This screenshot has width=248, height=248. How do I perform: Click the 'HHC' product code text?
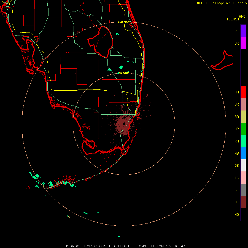[242, 17]
